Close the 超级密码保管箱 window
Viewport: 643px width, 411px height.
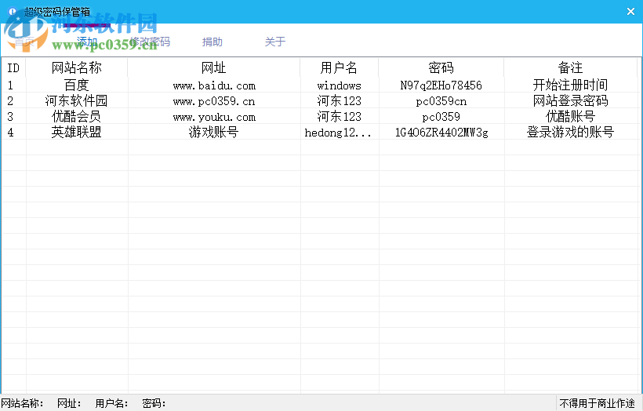tap(630, 12)
